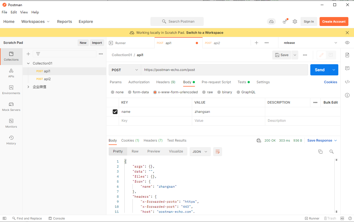
Task: Open collections panel more options menu
Action: (x=101, y=54)
